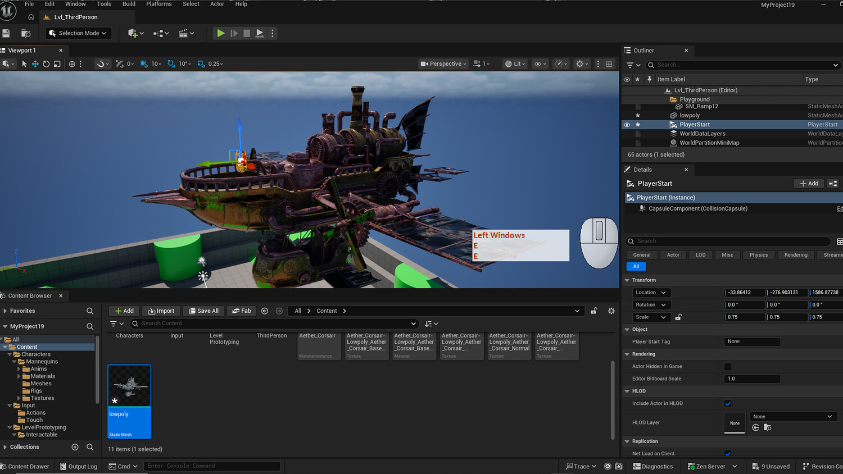The width and height of the screenshot is (843, 474).
Task: Open the Perspective view mode dropdown
Action: click(x=443, y=64)
